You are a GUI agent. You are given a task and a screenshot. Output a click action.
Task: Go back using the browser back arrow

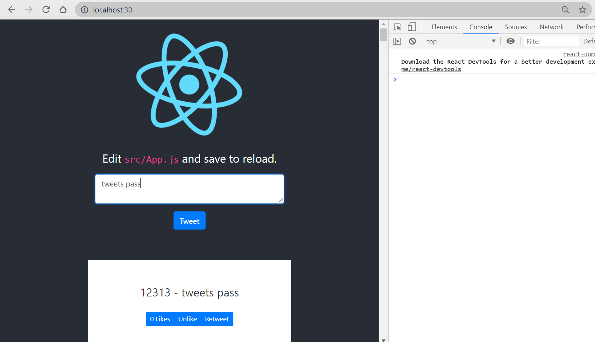pyautogui.click(x=12, y=10)
